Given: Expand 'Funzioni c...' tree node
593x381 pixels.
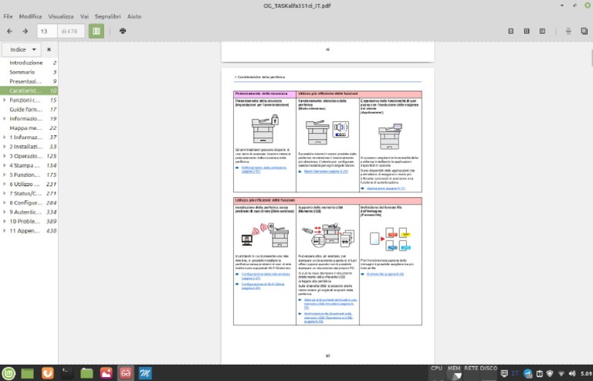Looking at the screenshot, I should 4,100.
